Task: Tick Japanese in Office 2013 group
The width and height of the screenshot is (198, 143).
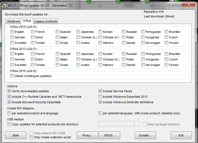Action: (78, 54)
